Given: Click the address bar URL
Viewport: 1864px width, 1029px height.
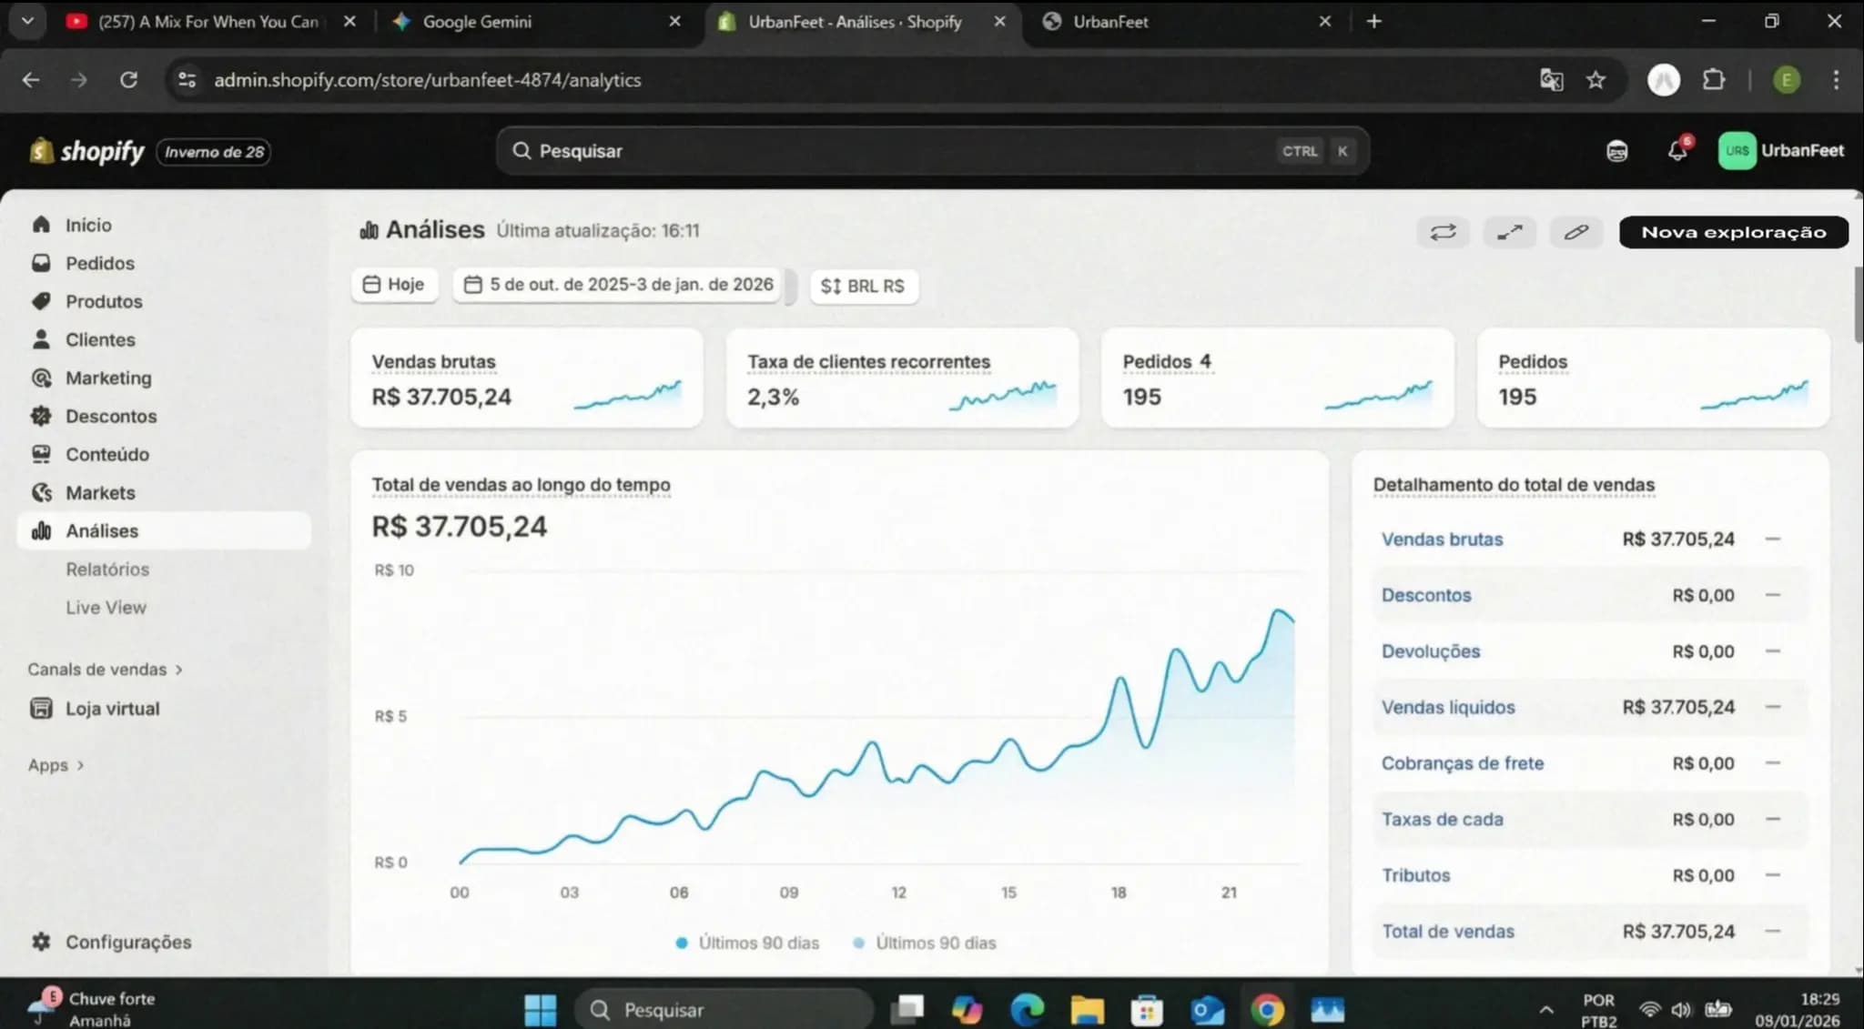Looking at the screenshot, I should 427,80.
